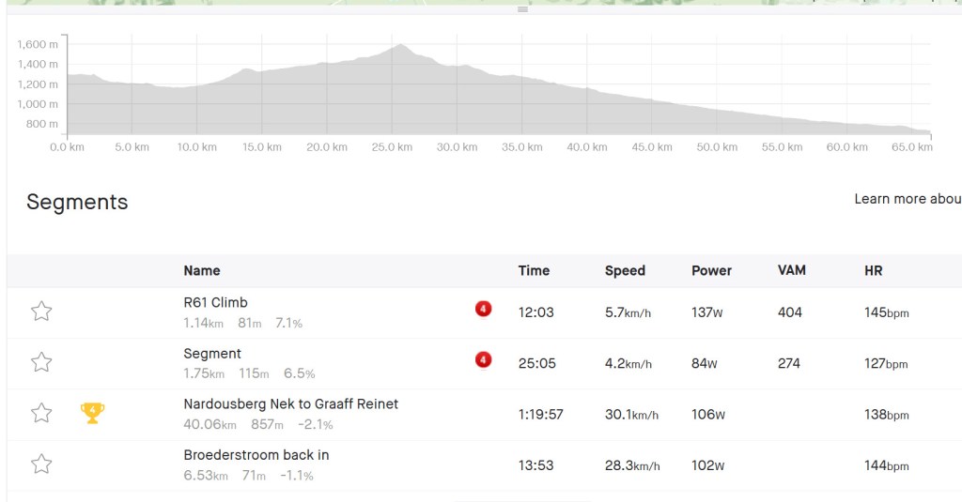Click the red badge beside R61 Climb
The image size is (962, 502).
[x=483, y=309]
